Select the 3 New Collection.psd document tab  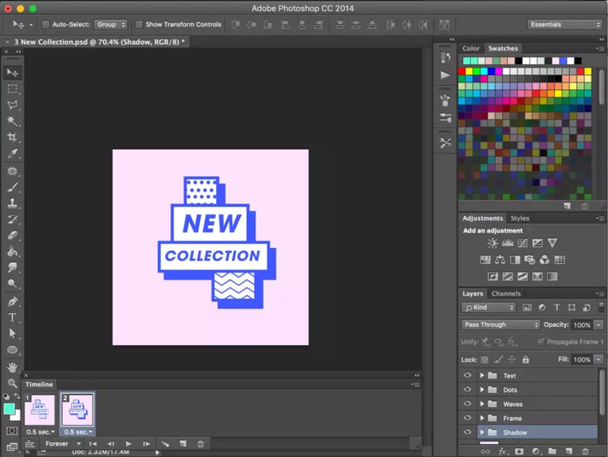[x=99, y=42]
